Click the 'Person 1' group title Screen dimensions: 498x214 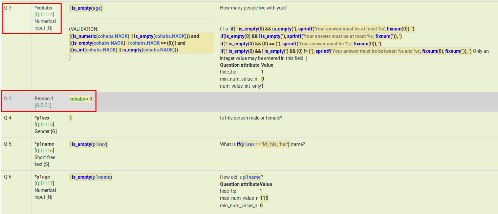[44, 99]
